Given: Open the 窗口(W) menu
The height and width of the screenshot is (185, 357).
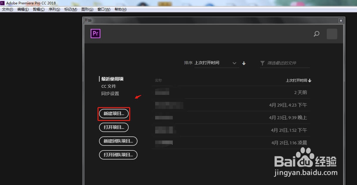Looking at the screenshot, I should click(104, 9).
